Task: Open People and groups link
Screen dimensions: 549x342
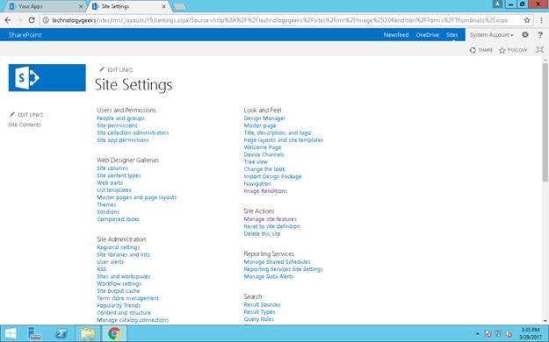Action: click(x=120, y=118)
